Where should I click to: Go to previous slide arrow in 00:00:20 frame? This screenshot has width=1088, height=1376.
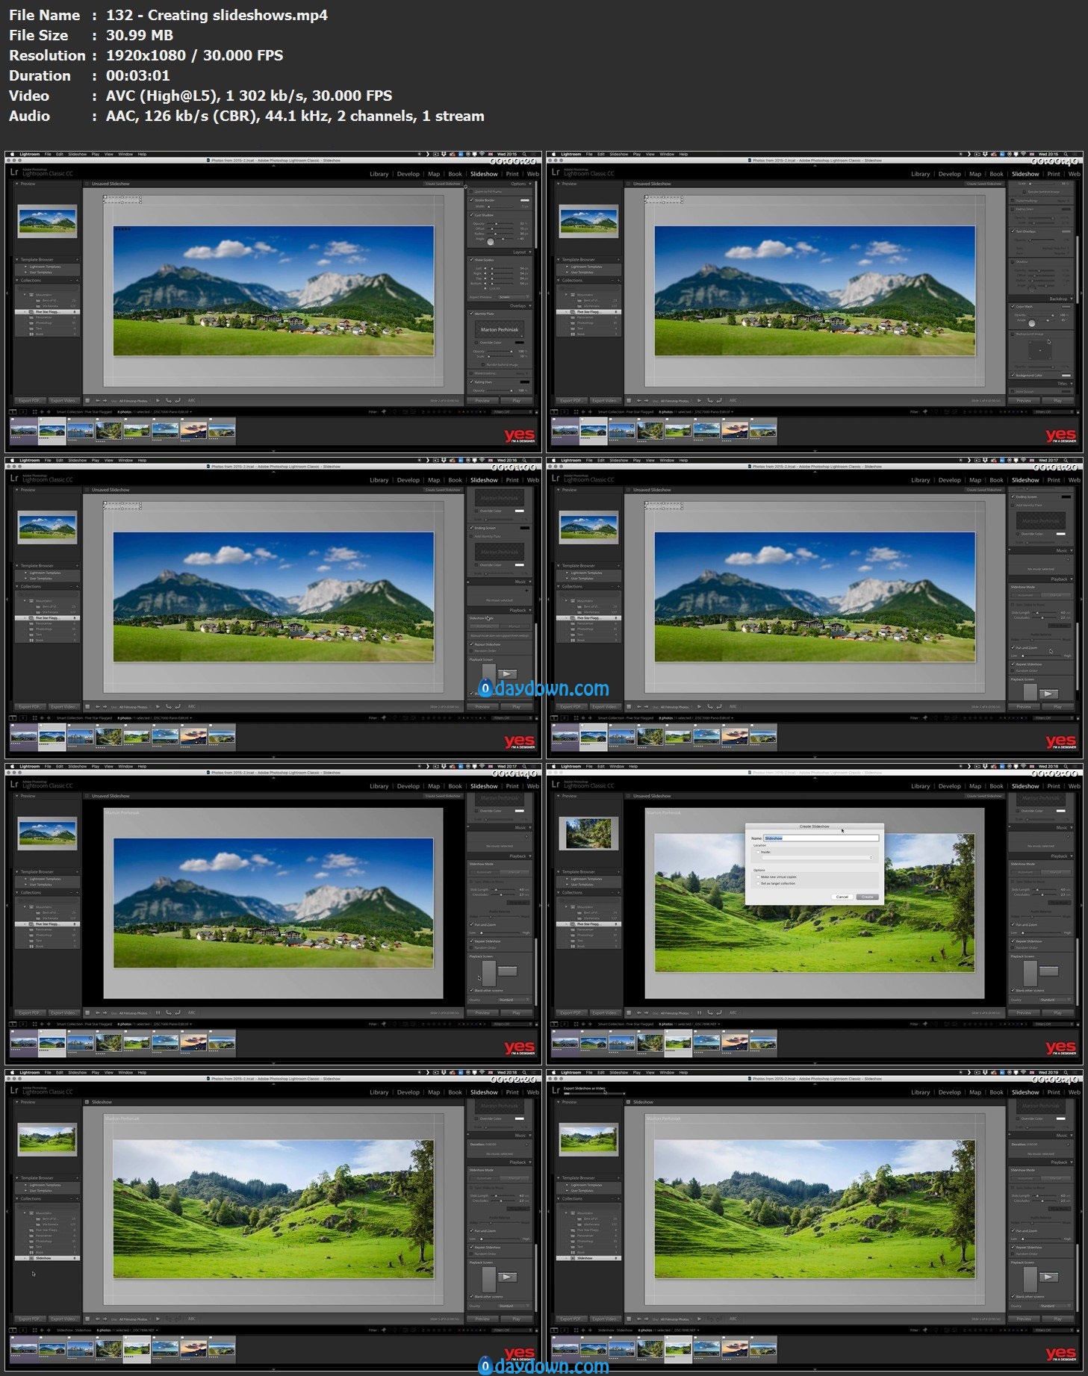[98, 401]
